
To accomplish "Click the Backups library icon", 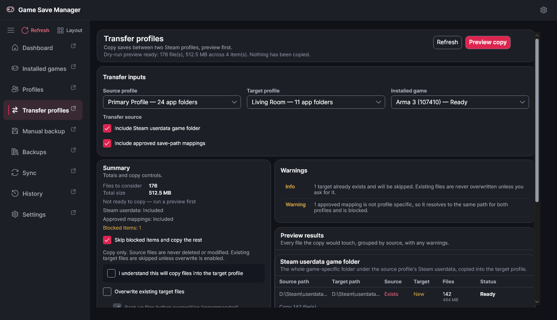I will [x=15, y=152].
